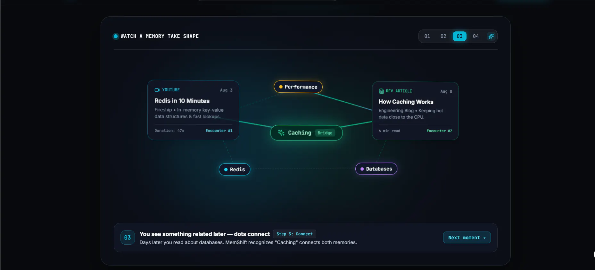
Task: Click the cyan dot beside Watch a Memory heading
Action: click(x=116, y=36)
